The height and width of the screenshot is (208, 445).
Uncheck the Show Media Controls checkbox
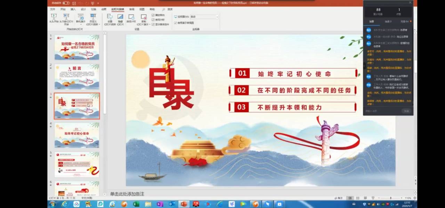[153, 24]
